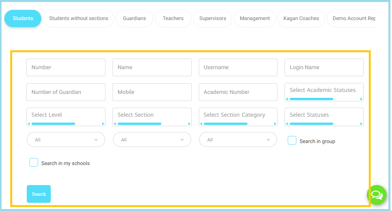Click the Select Level horizontal scrollbar
Screen dimensions: 392x211
click(x=53, y=124)
